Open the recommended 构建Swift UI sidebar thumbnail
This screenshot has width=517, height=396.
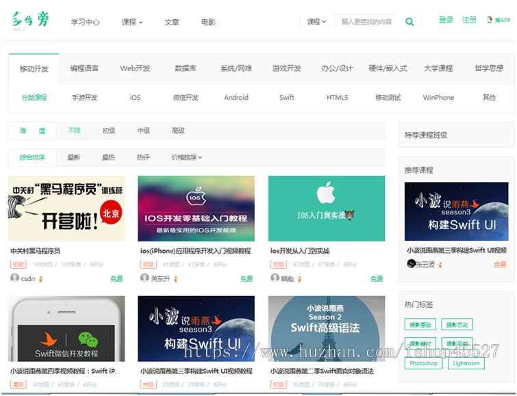tap(456, 211)
